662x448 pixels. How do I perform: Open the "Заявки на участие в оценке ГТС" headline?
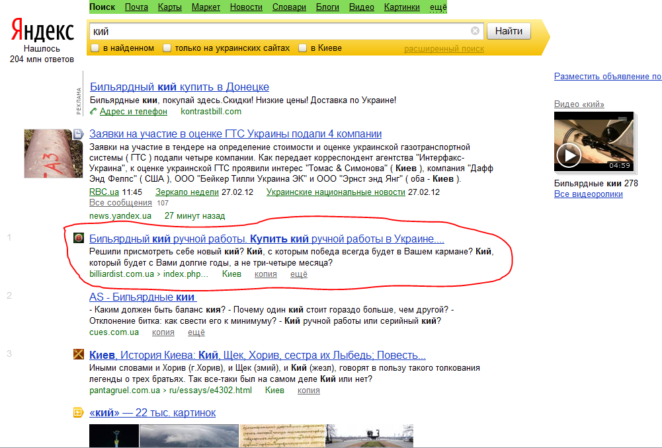pyautogui.click(x=235, y=133)
